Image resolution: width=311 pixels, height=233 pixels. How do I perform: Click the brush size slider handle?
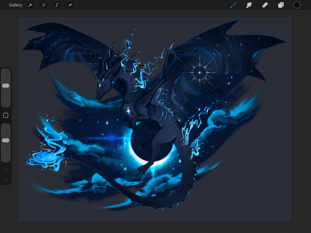(x=6, y=86)
